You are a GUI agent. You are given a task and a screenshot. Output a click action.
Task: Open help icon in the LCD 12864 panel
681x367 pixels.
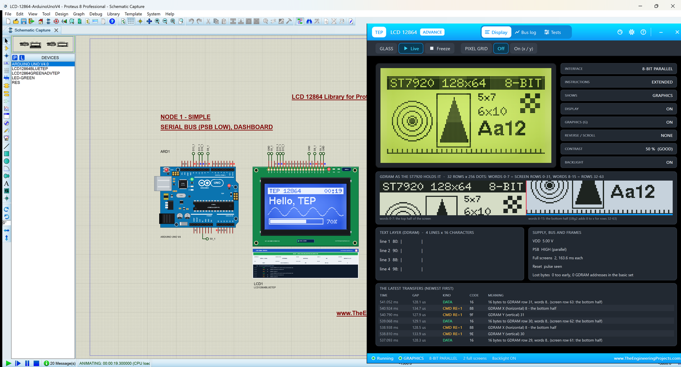coord(643,32)
